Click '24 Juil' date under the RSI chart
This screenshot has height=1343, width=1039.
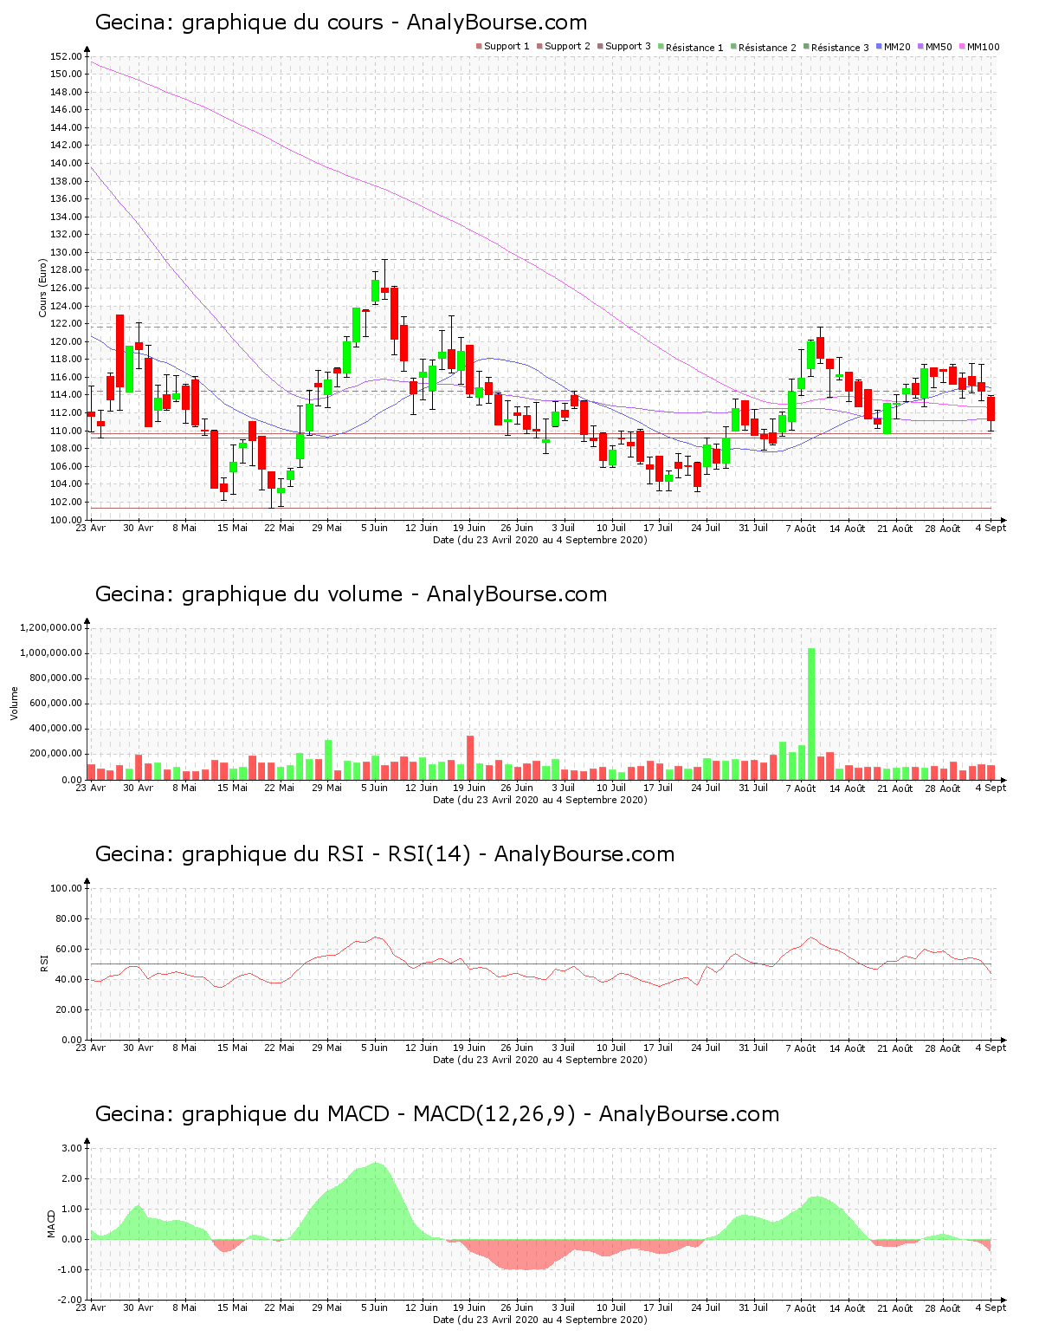click(x=706, y=1048)
